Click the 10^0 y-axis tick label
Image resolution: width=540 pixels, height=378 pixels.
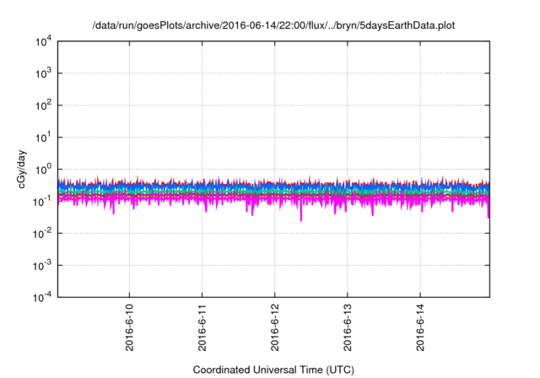pyautogui.click(x=43, y=170)
